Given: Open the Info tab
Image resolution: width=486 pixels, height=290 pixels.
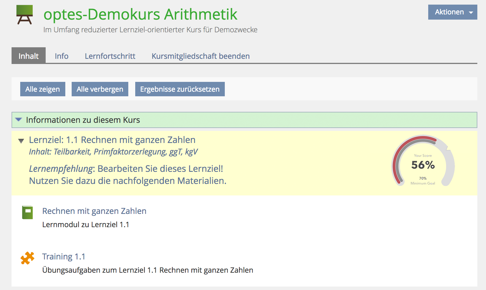Looking at the screenshot, I should tap(62, 56).
